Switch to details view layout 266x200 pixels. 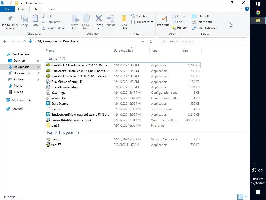point(240,197)
